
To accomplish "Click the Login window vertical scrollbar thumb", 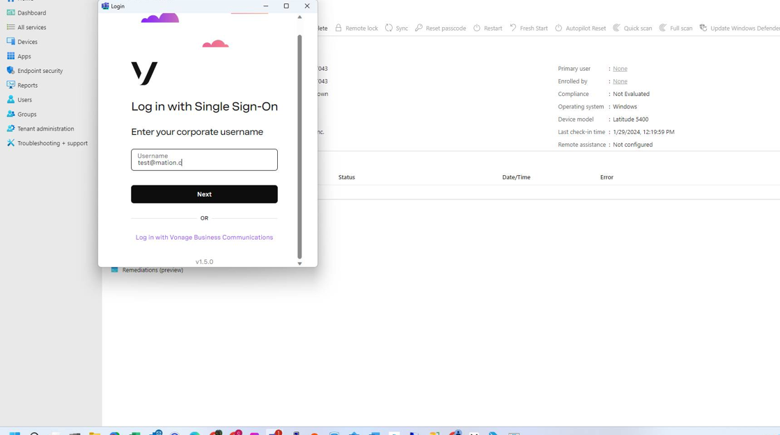I will click(x=299, y=147).
